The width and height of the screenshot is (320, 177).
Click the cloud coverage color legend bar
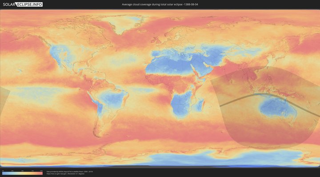(22, 173)
